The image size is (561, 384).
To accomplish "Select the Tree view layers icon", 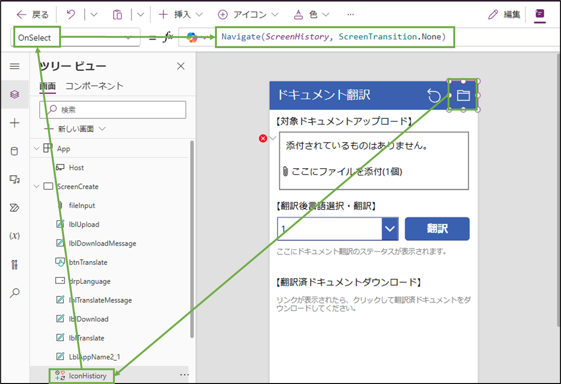I will (15, 94).
